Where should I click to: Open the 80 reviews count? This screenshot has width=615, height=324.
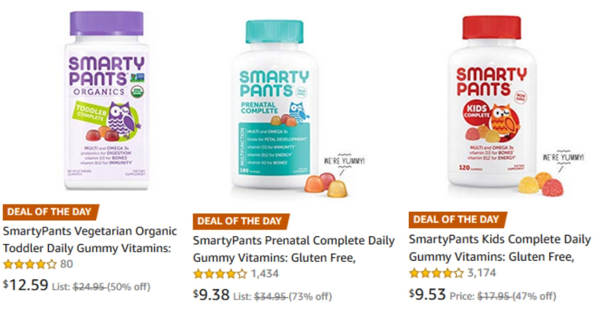coord(67,265)
